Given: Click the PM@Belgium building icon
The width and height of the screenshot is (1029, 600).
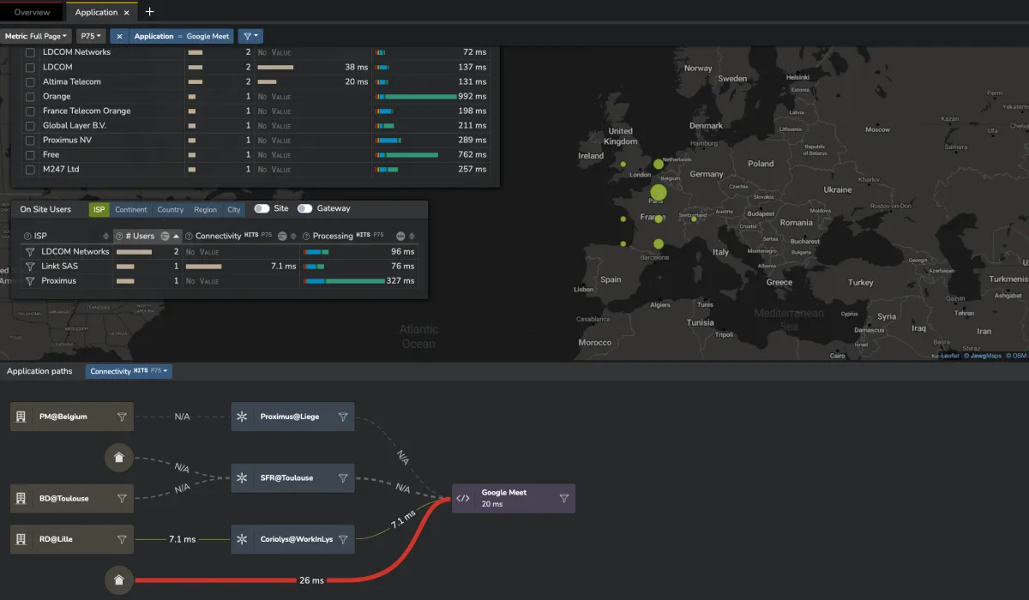Looking at the screenshot, I should (21, 417).
